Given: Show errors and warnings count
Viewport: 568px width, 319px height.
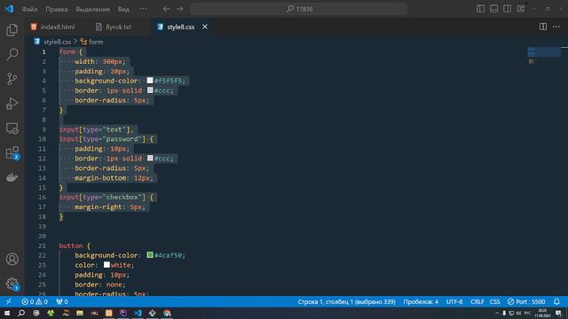Looking at the screenshot, I should click(35, 301).
